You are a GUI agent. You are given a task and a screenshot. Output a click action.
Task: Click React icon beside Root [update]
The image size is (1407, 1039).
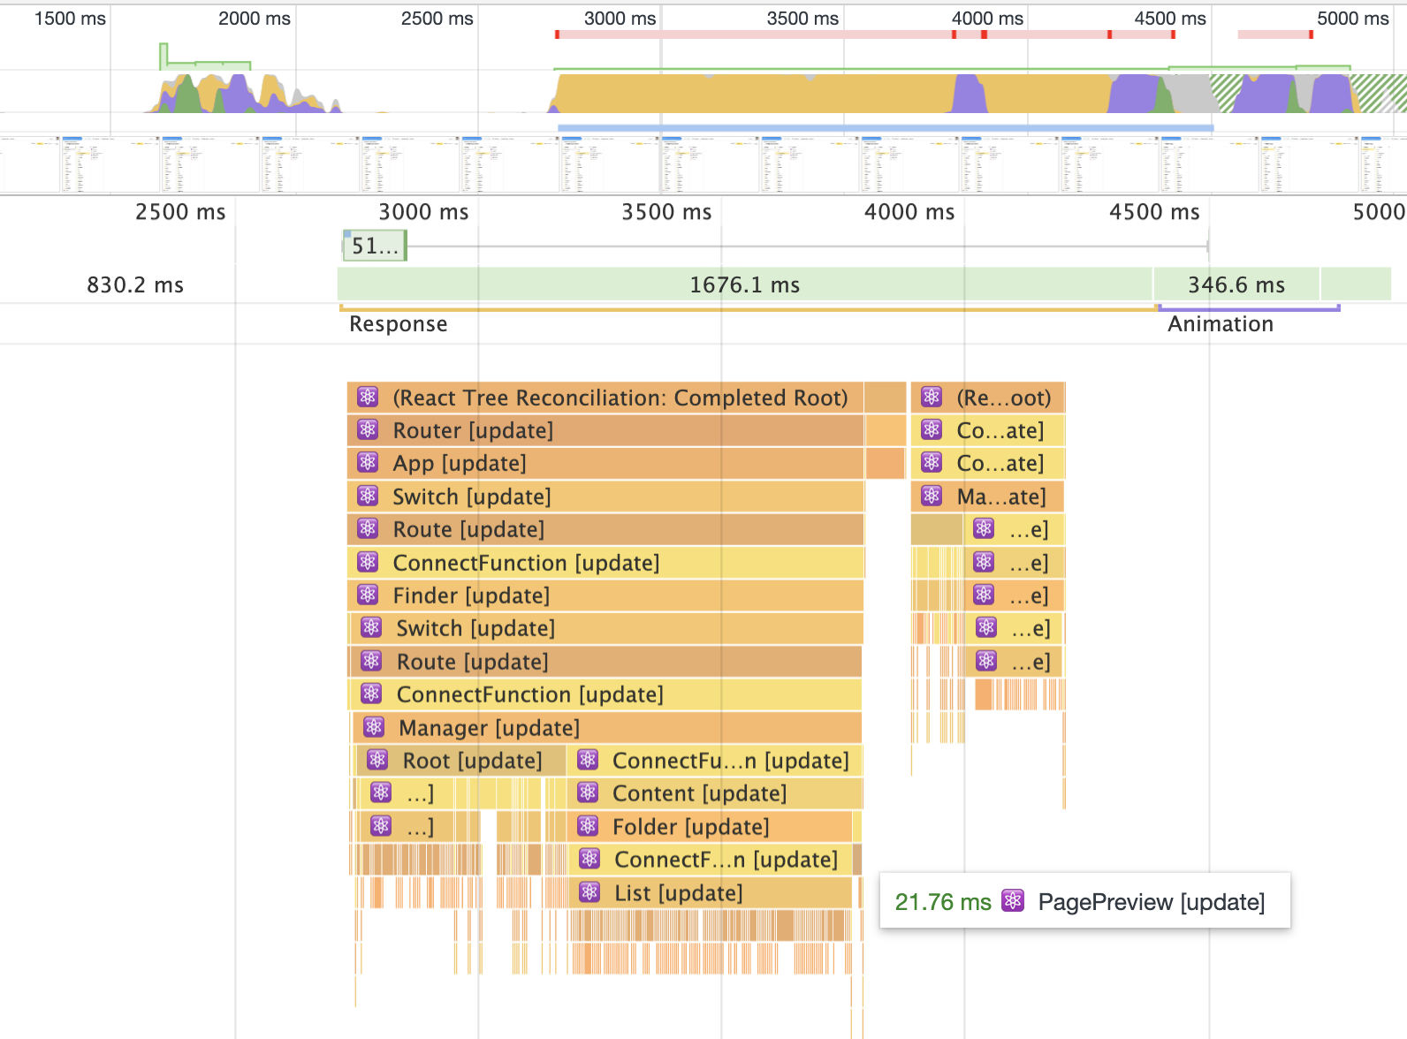(x=377, y=760)
